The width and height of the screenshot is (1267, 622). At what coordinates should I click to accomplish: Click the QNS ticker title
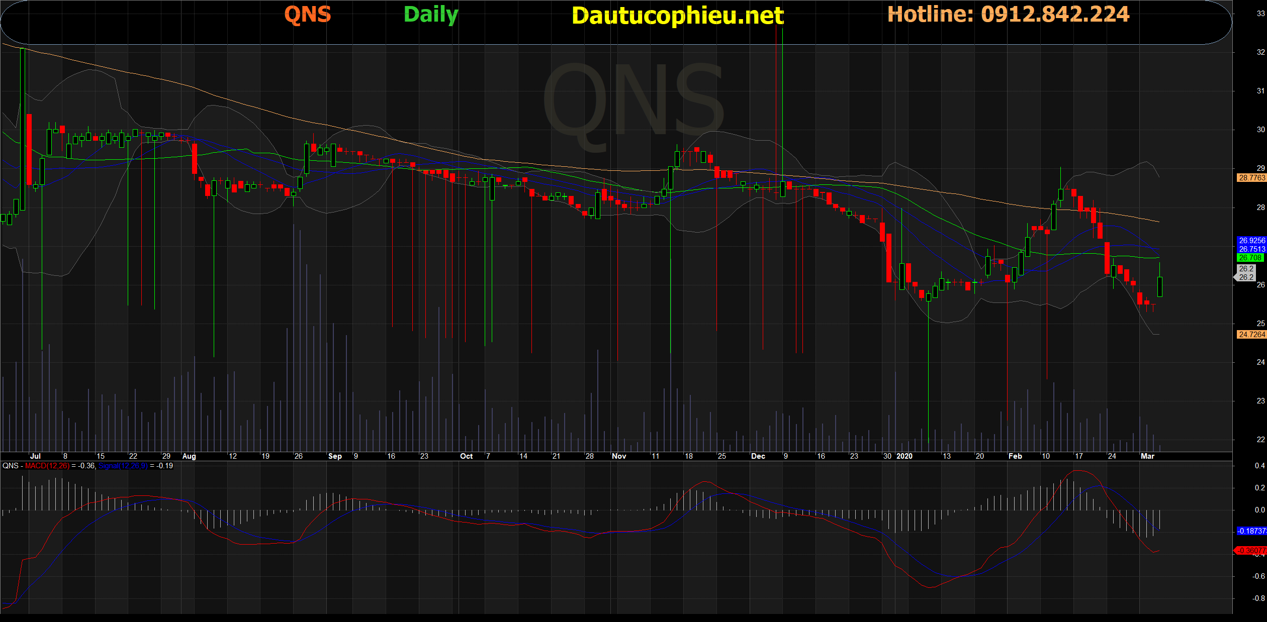point(308,14)
